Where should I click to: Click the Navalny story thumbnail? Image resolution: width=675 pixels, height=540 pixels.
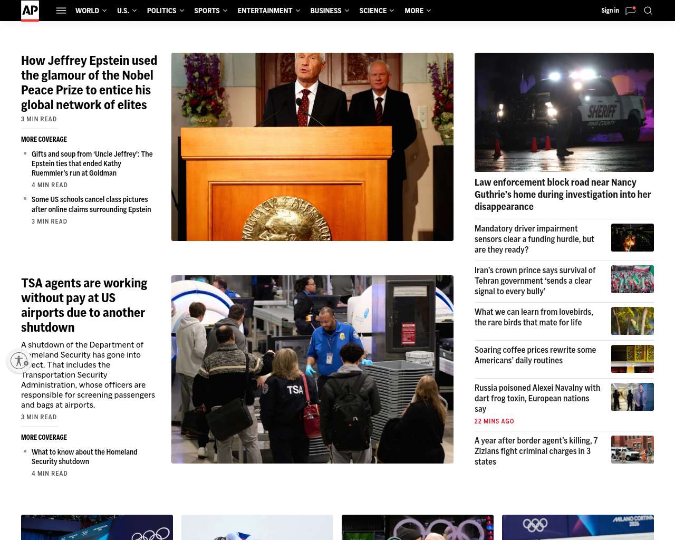click(632, 397)
